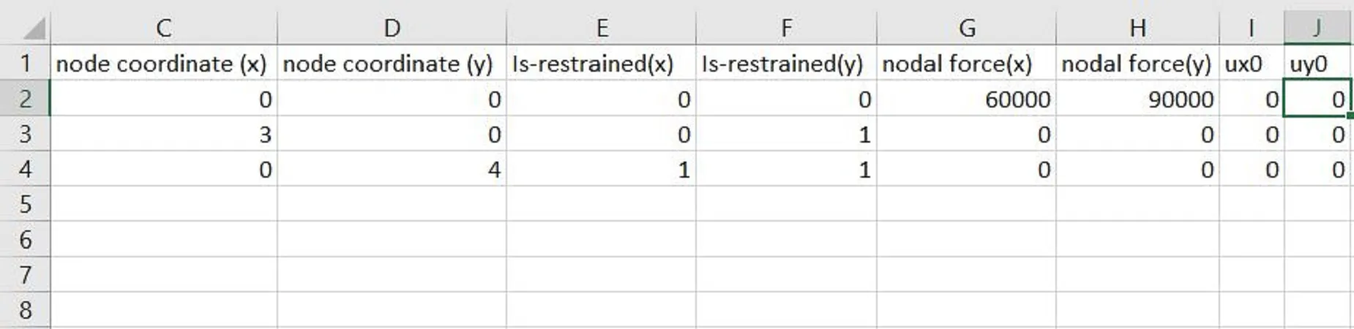Select row 5 header
This screenshot has width=1354, height=329.
pos(25,204)
